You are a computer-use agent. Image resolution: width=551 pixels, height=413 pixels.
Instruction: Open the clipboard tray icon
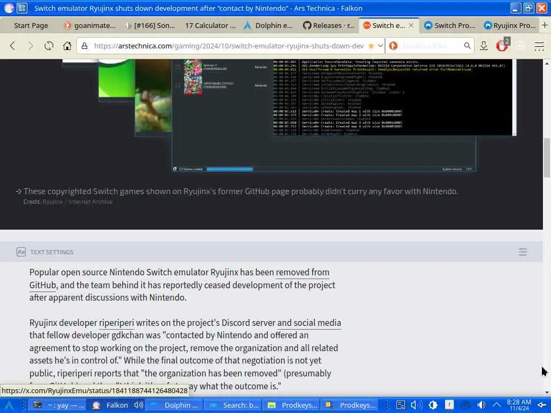pos(401,405)
